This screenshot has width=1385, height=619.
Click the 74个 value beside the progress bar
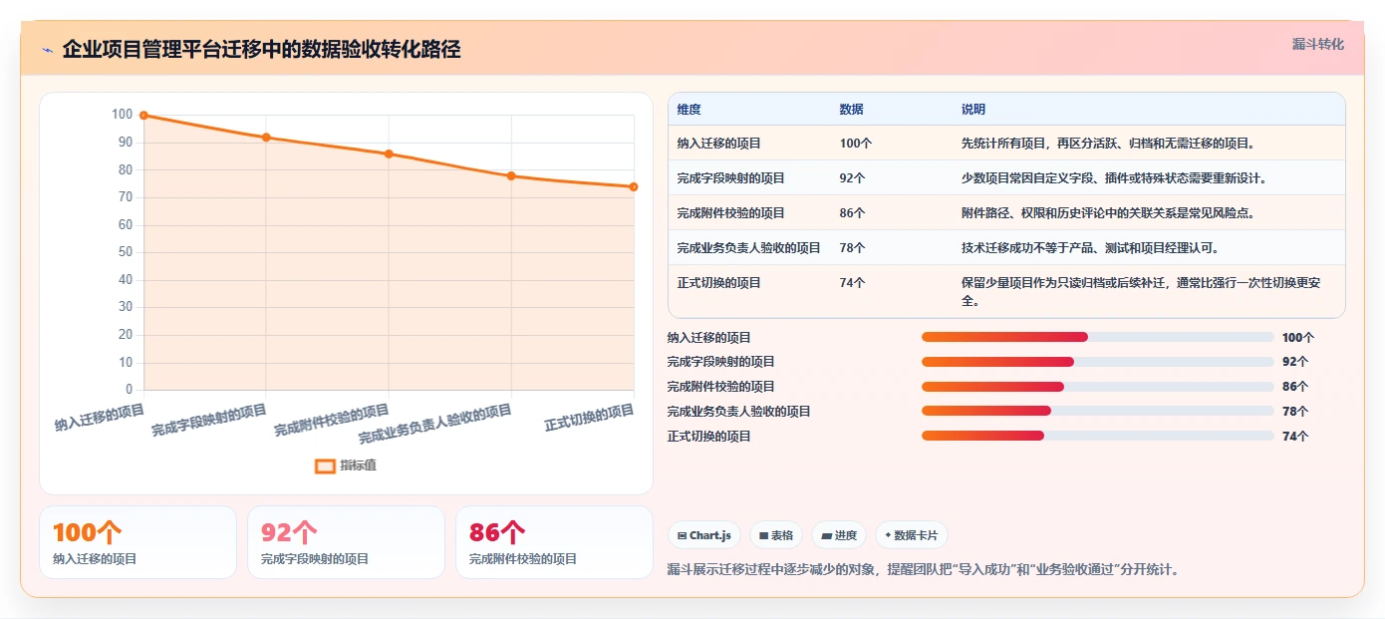pyautogui.click(x=1295, y=436)
